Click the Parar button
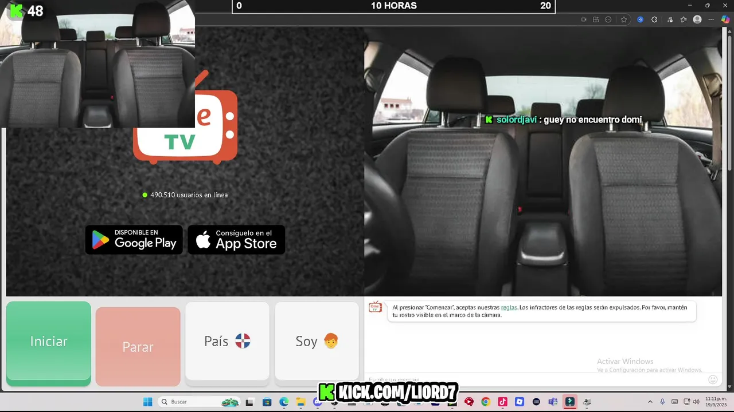The width and height of the screenshot is (734, 412). (138, 347)
